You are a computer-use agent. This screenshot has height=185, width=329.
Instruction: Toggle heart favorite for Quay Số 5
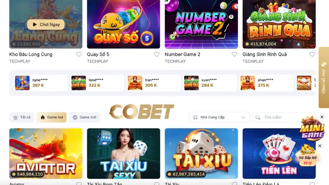[157, 54]
